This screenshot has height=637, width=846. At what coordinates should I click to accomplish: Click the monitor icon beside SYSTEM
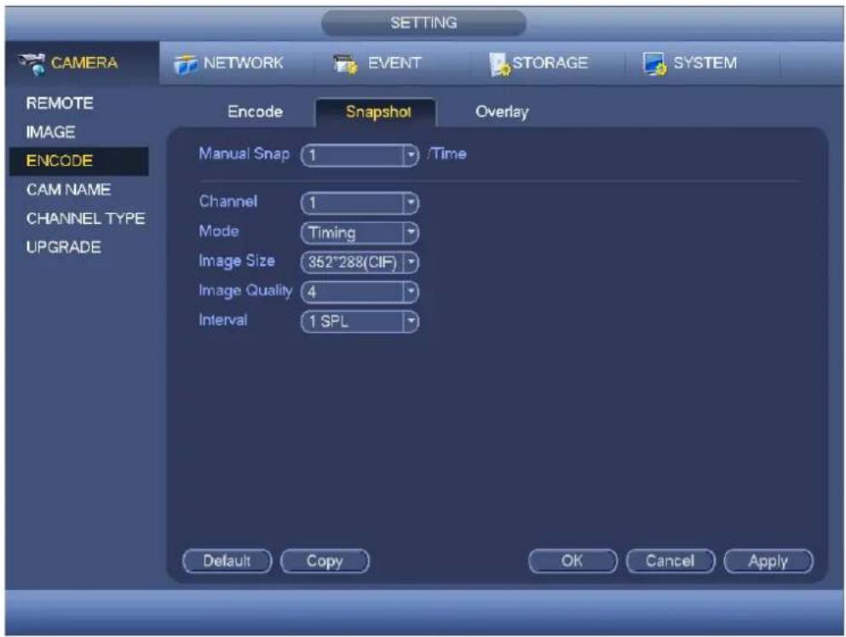point(655,64)
